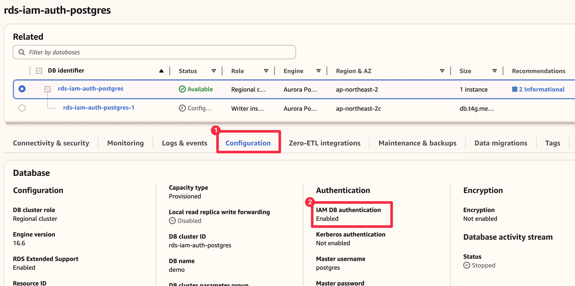Click the IAM DB authentication Enabled value
This screenshot has height=286, width=575.
(327, 219)
